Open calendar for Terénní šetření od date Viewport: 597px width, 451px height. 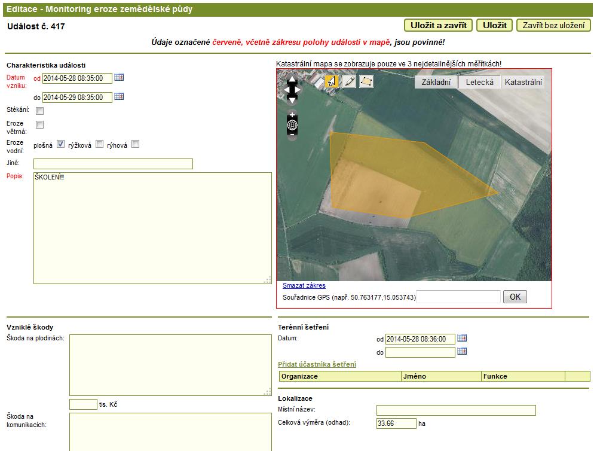(462, 338)
